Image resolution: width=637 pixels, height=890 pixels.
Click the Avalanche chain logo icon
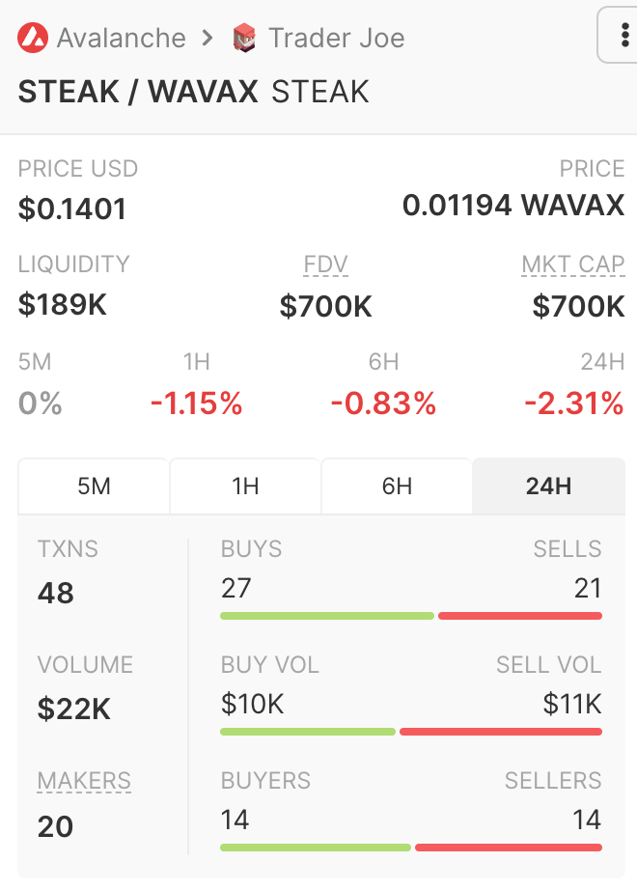coord(33,39)
